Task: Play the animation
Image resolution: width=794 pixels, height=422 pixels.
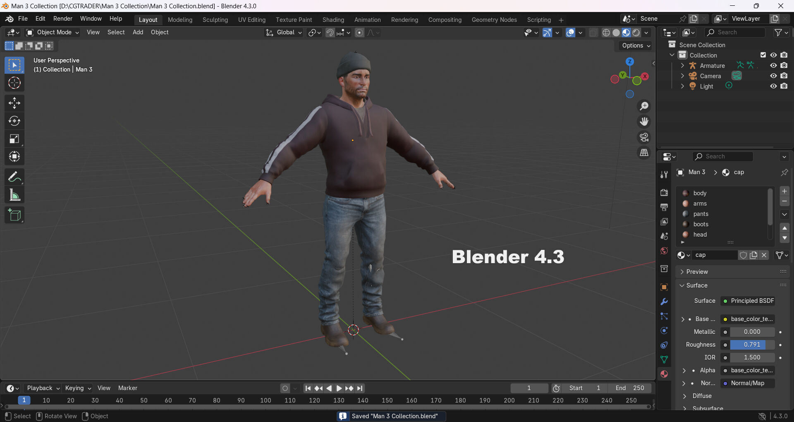Action: [339, 388]
